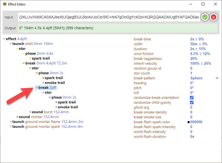Edit break-smoke-density value 0
This screenshot has height=163, width=222.
click(191, 112)
